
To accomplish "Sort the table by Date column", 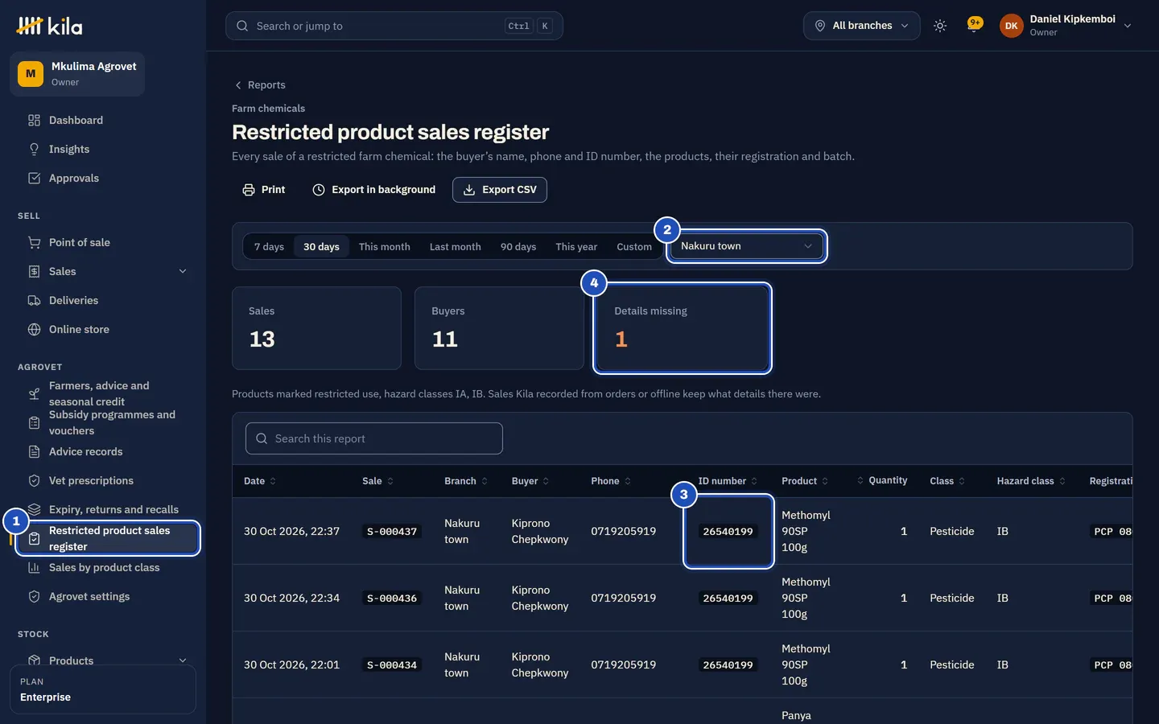I will pos(260,481).
